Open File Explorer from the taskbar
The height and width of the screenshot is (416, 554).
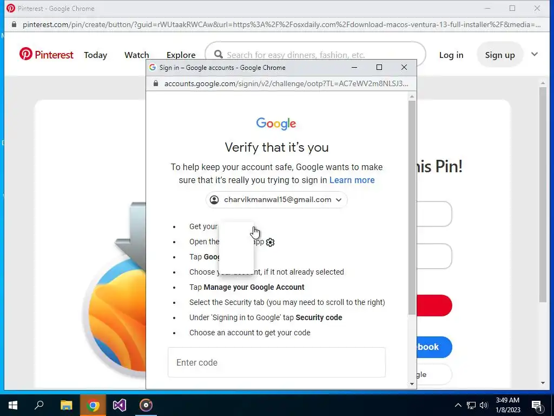pyautogui.click(x=66, y=405)
